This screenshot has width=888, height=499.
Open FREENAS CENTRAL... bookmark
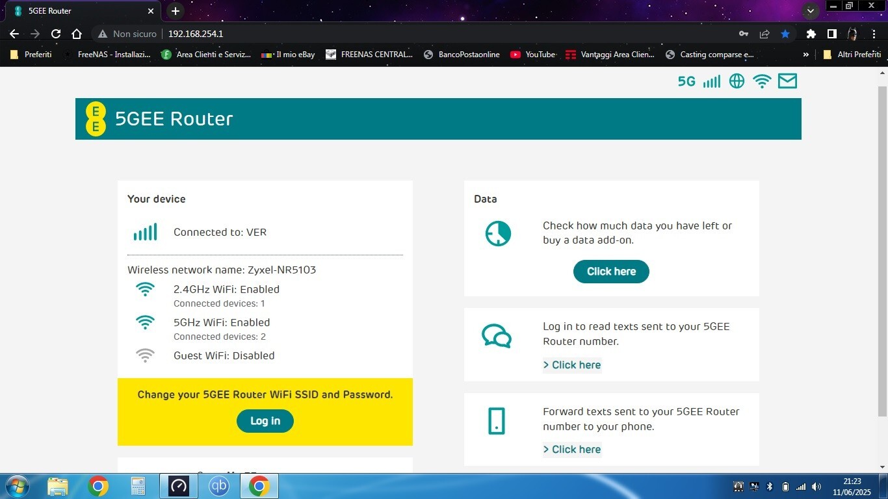tap(369, 55)
